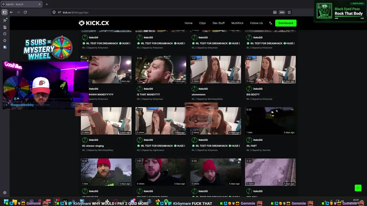Open the 'BIG BOOTY' clip title

(x=253, y=94)
